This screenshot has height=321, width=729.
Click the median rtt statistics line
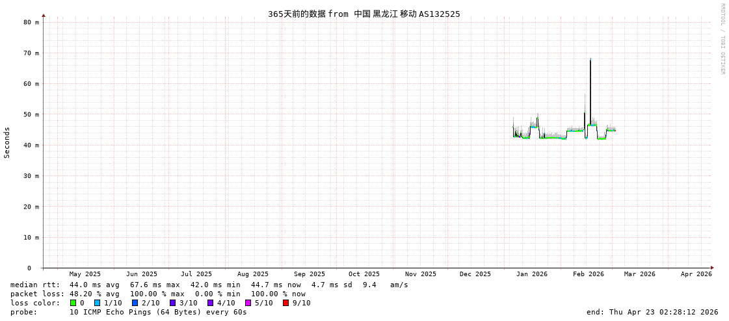click(209, 285)
